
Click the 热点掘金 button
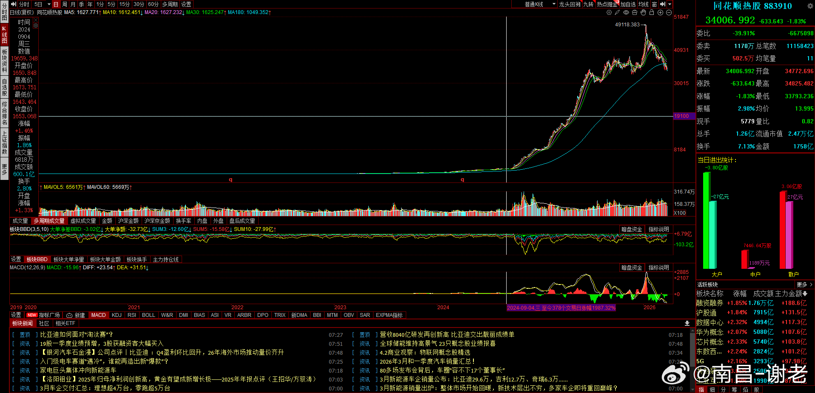pyautogui.click(x=607, y=4)
